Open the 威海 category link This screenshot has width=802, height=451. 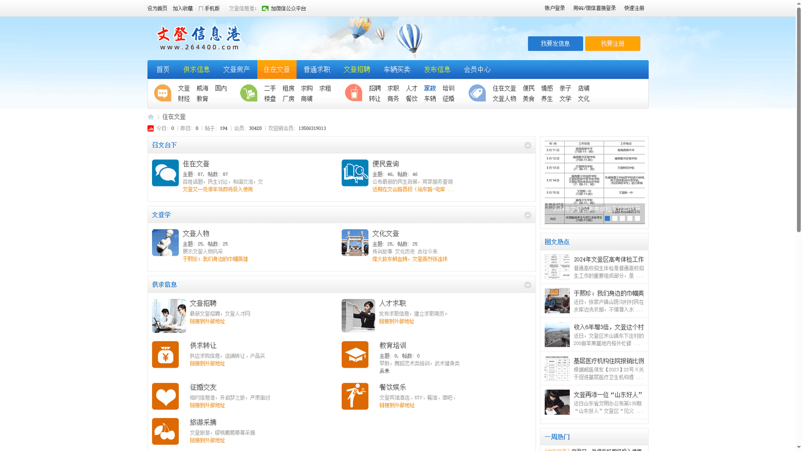pyautogui.click(x=202, y=88)
